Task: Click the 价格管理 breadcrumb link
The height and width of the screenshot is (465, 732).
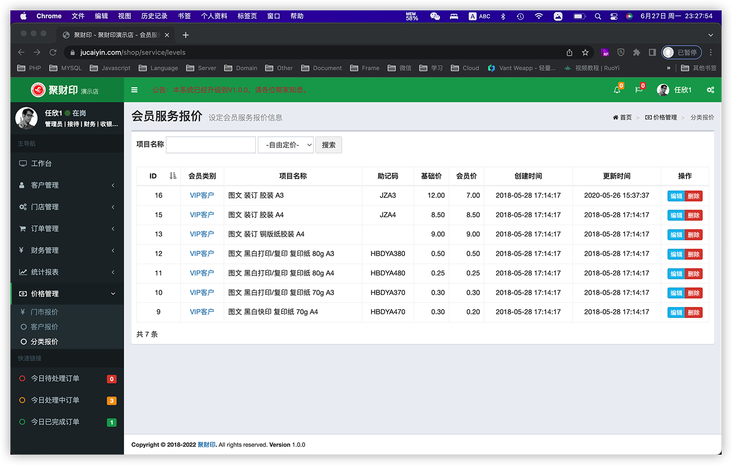Action: click(x=661, y=117)
